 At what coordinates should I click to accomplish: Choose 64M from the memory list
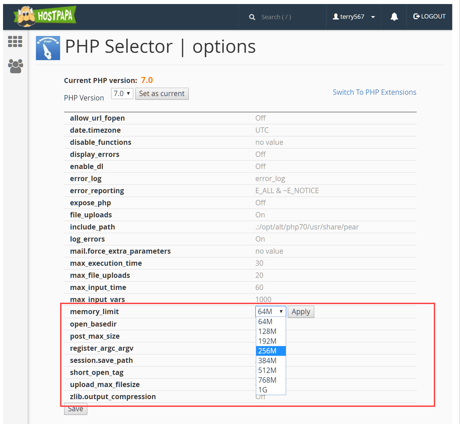click(x=271, y=322)
